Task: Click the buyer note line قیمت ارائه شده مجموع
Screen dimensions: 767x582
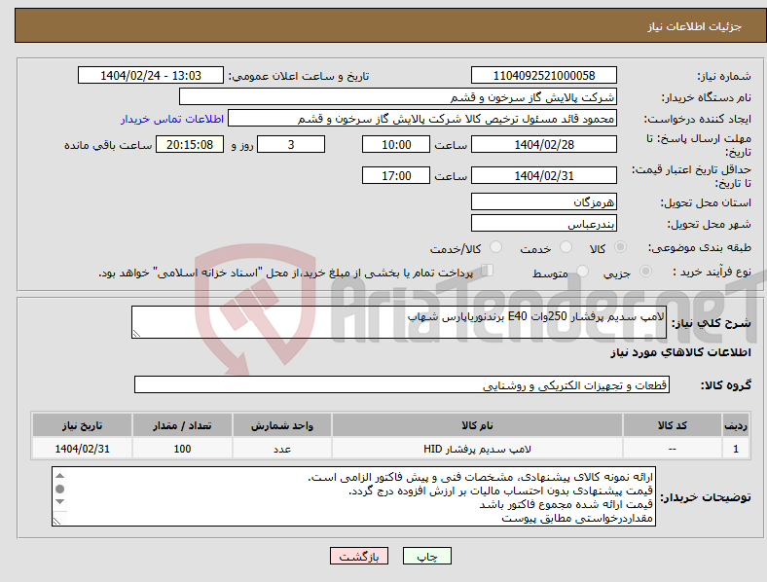Action: (x=566, y=504)
